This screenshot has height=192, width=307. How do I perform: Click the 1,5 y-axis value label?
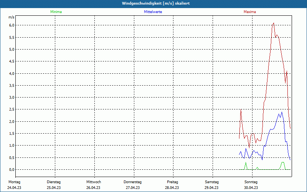12,134
